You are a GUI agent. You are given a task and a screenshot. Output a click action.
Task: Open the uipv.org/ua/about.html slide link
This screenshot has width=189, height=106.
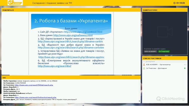pyautogui.click(x=83, y=32)
